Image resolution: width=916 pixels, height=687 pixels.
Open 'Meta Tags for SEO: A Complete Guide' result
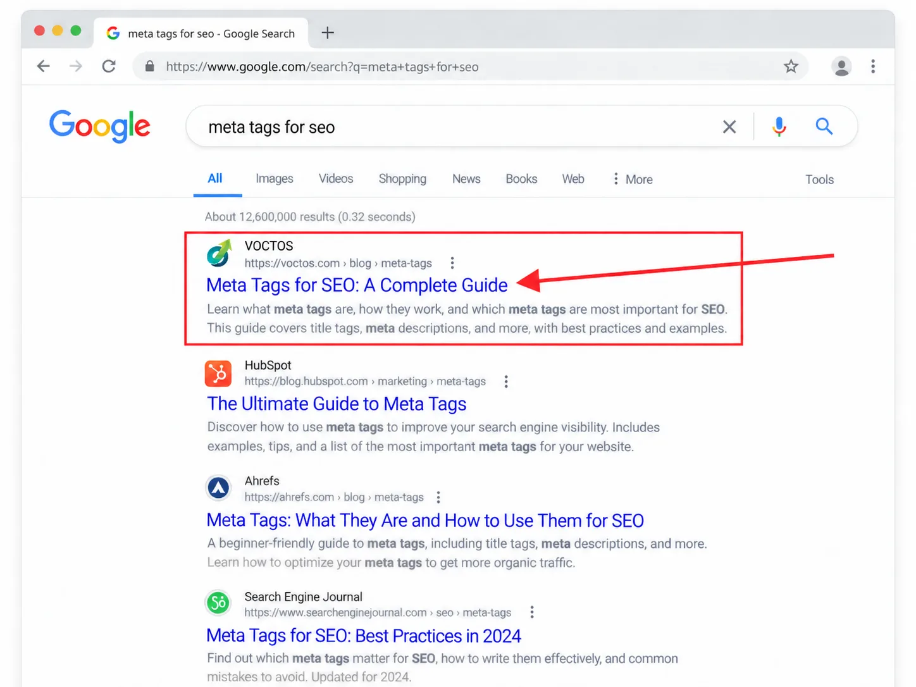357,285
